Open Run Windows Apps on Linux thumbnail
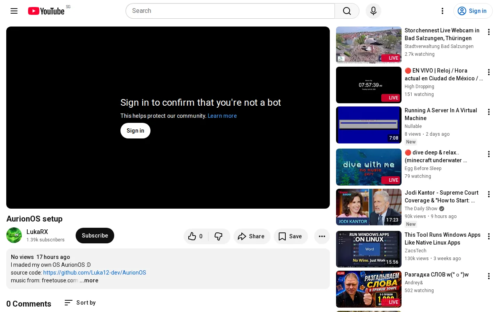This screenshot has height=312, width=499. click(369, 249)
